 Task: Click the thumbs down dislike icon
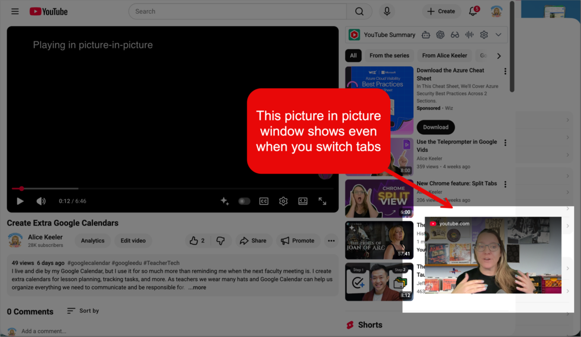coord(221,241)
